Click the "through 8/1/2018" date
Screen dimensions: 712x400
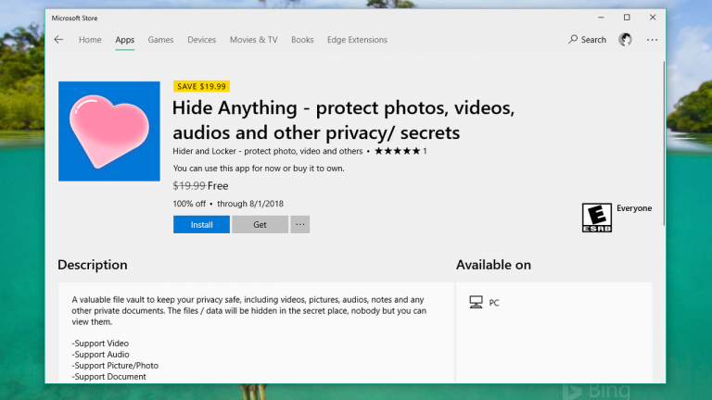tap(250, 204)
